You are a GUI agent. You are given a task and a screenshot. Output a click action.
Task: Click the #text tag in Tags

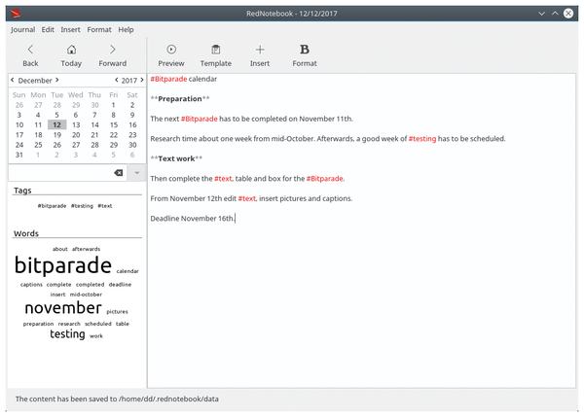[x=105, y=206]
